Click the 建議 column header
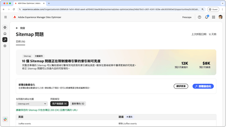The image size is (226, 127). point(121,117)
